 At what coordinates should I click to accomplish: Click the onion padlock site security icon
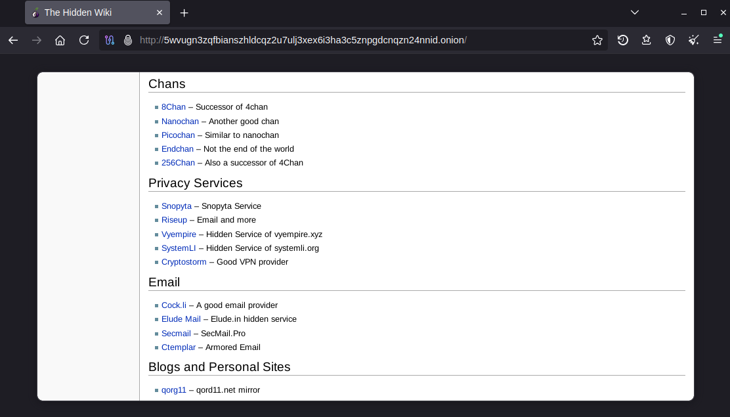point(129,40)
